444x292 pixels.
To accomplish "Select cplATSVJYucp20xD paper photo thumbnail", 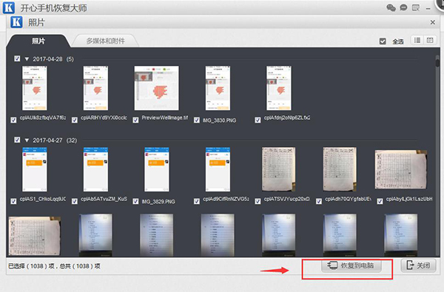I will [279, 169].
